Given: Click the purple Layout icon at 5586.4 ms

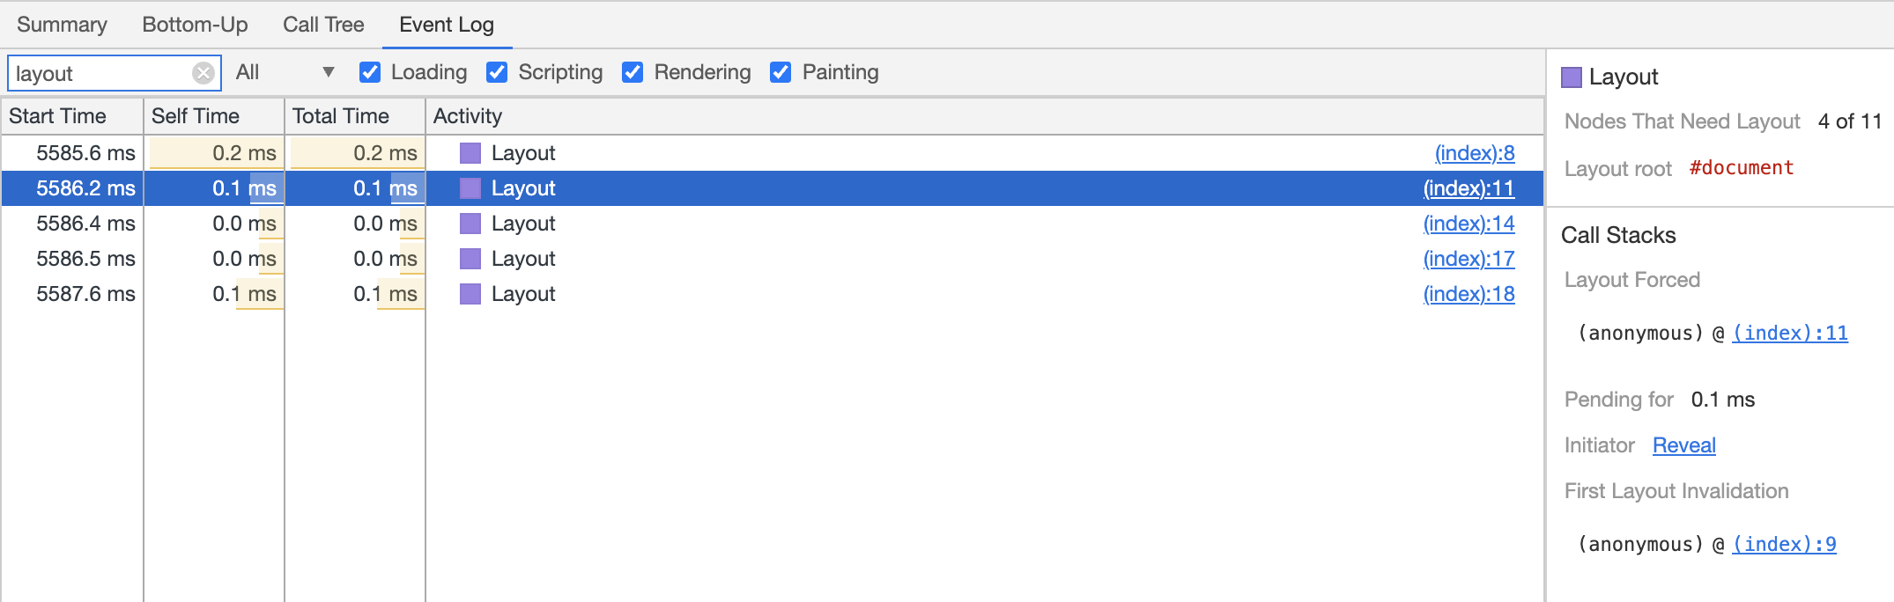Looking at the screenshot, I should click(470, 224).
